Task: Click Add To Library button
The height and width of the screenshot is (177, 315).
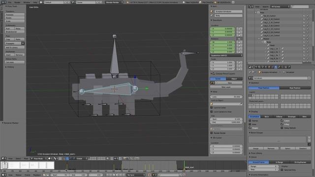Action: (15, 47)
